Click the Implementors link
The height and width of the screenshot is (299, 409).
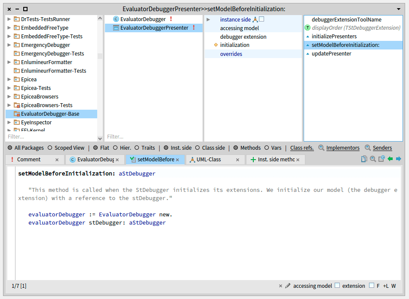342,148
